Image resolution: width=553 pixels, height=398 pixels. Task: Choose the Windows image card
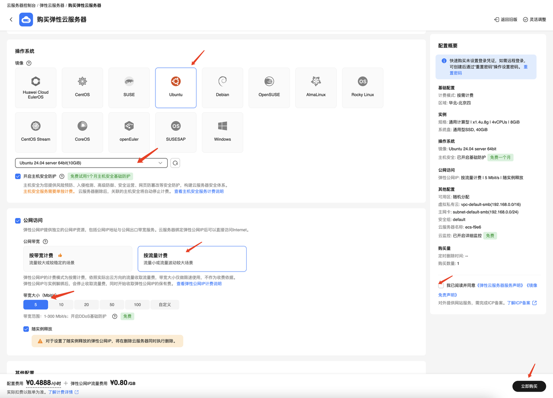coord(222,133)
